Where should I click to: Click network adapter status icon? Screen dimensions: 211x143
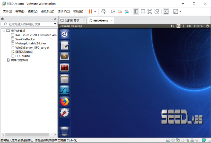click(178, 141)
